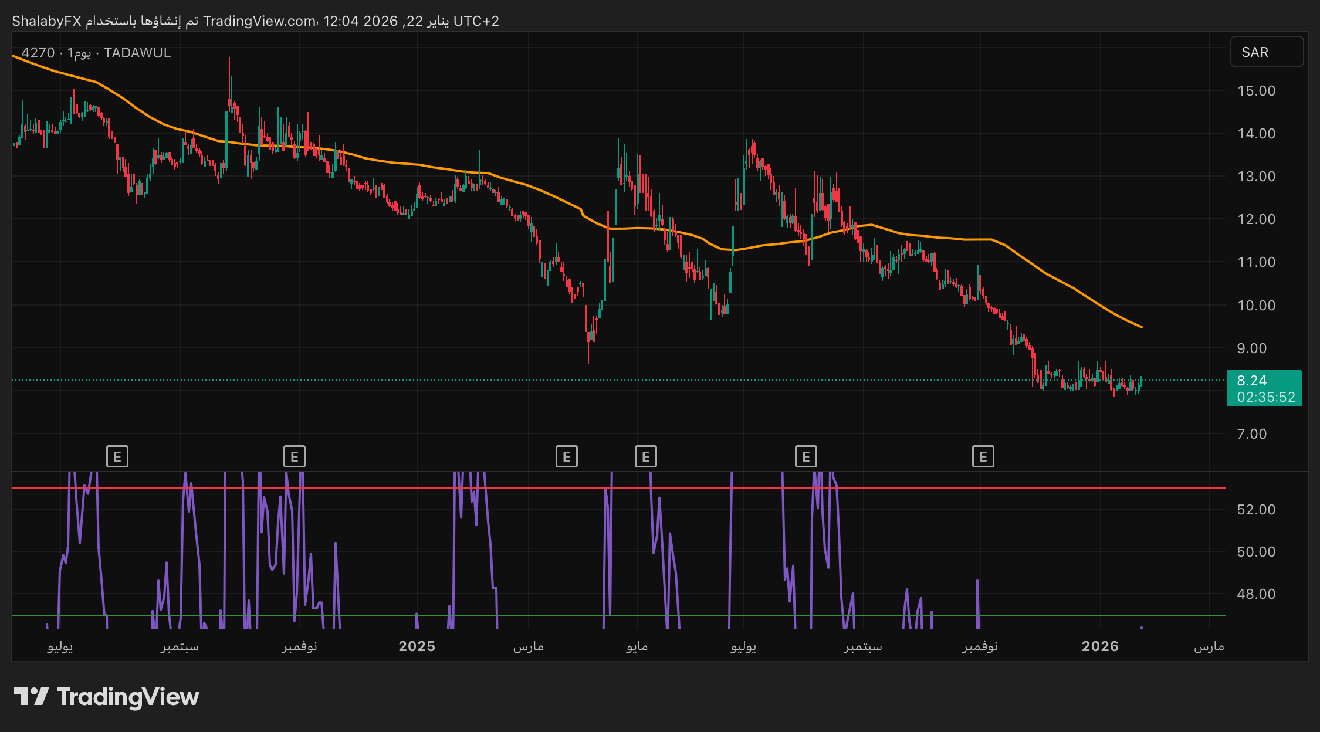The width and height of the screenshot is (1320, 732).
Task: Click the 4270 TADAWUL symbol legend
Action: (x=96, y=53)
